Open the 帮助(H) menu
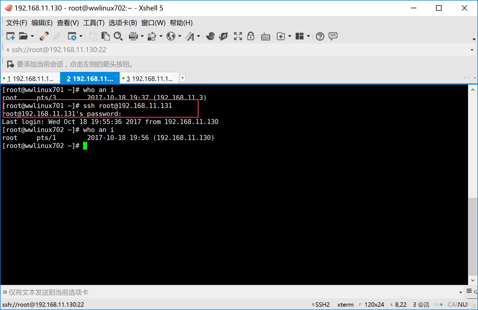Image resolution: width=478 pixels, height=310 pixels. [181, 23]
